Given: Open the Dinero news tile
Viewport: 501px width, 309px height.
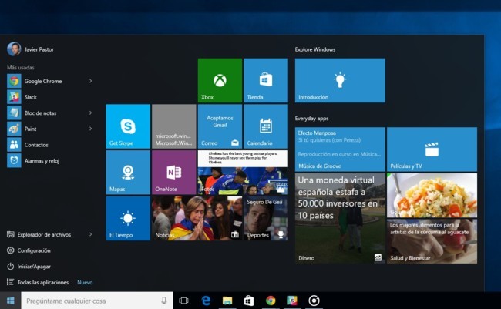Looking at the screenshot, I should pos(340,218).
